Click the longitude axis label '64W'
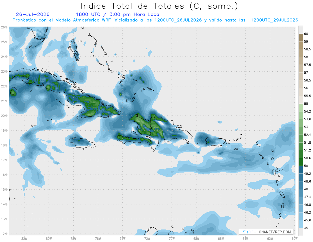This screenshot has width=313, height=242. pos(245,239)
